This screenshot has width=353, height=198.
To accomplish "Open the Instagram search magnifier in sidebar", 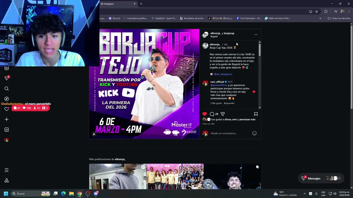I will point(7,89).
